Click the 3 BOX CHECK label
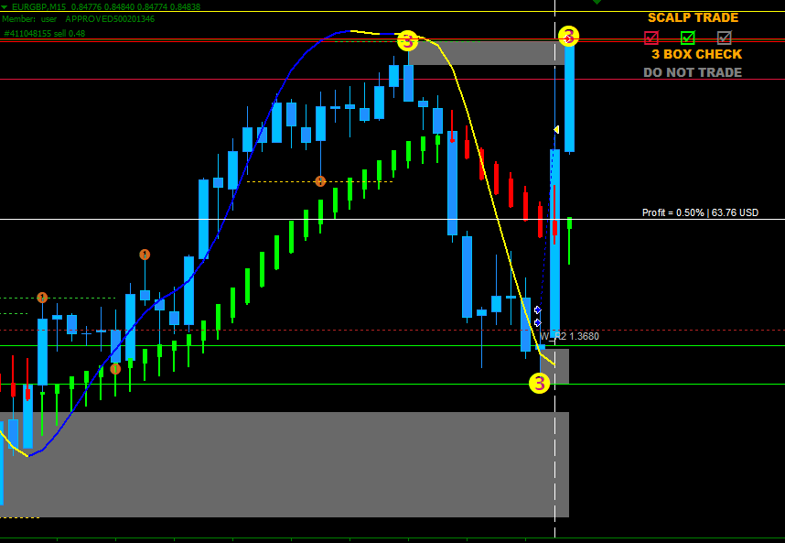Screen dimensions: 785x543 pyautogui.click(x=696, y=54)
